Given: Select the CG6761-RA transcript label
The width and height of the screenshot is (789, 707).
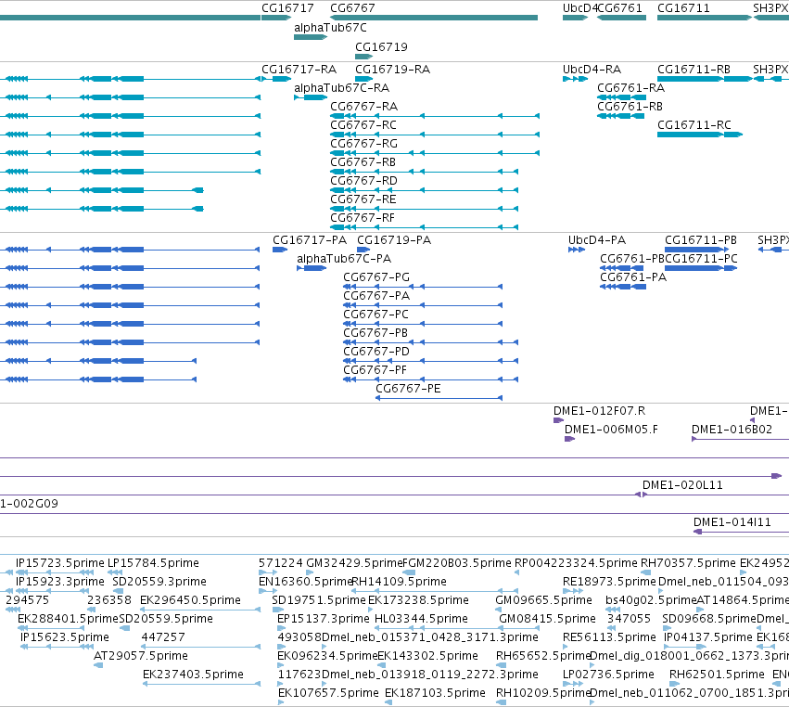Looking at the screenshot, I should pos(631,87).
